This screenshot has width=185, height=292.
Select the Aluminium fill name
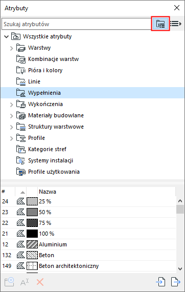[x=53, y=244]
